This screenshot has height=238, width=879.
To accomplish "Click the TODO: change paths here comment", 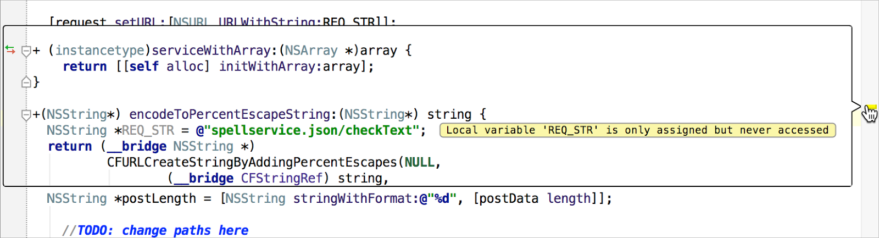I will pyautogui.click(x=163, y=230).
